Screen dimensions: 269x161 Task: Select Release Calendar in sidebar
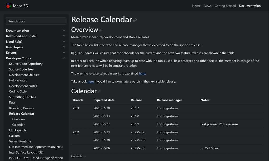point(22,114)
